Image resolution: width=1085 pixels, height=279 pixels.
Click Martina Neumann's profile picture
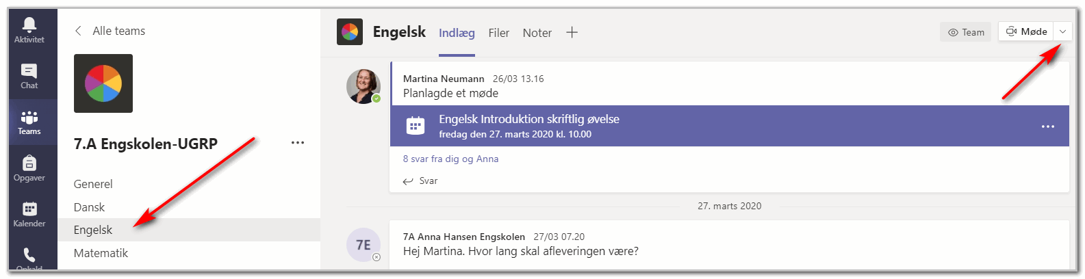[x=363, y=86]
